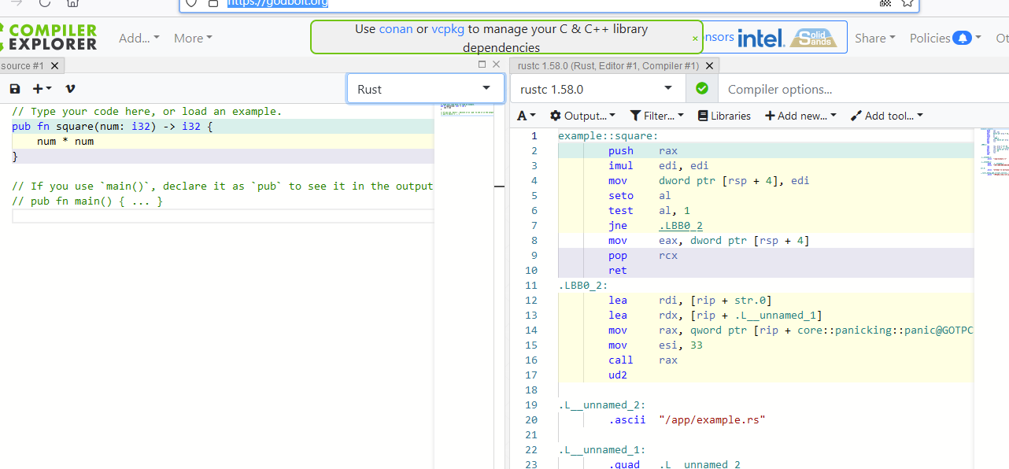Viewport: 1009px width, 469px height.
Task: Click the Policies notification bell
Action: point(962,38)
